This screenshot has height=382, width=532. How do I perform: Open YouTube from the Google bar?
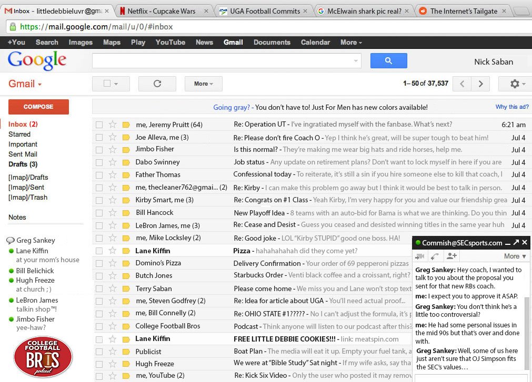170,43
